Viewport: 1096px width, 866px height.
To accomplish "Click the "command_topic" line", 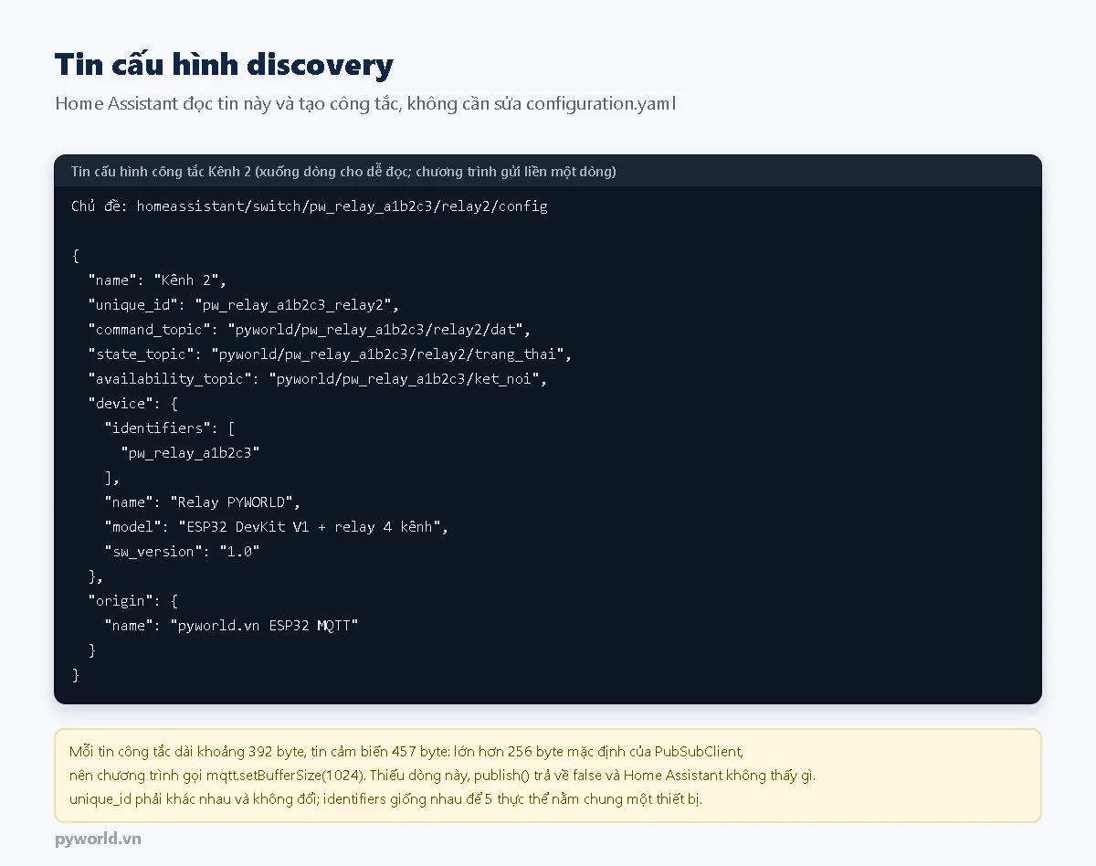I will tap(309, 330).
